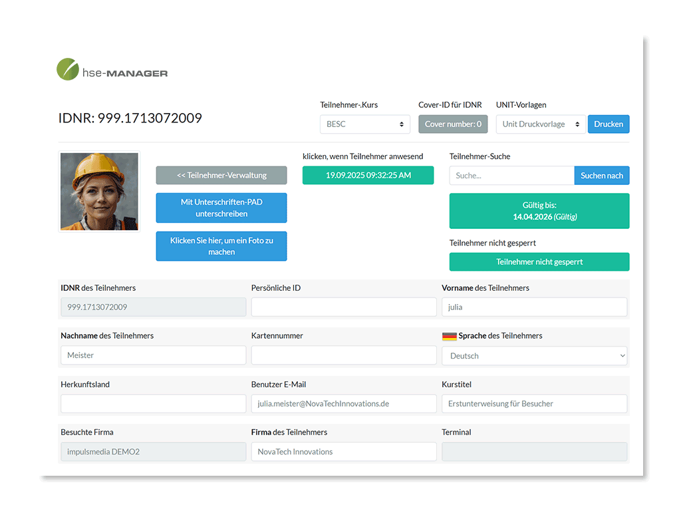
Task: Click the Gültig bis 14.04.2026 status
Action: point(539,210)
